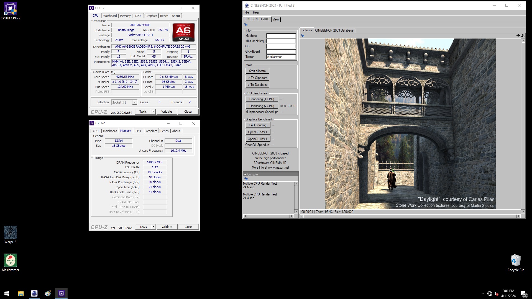532x299 pixels.
Task: Click the Core Speed value 4236.53 MHz
Action: (125, 77)
